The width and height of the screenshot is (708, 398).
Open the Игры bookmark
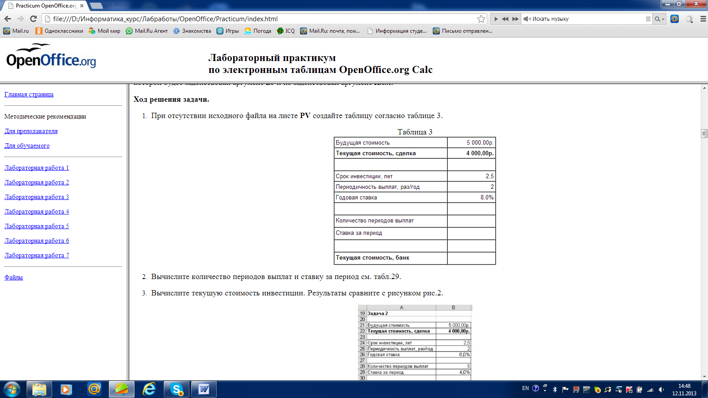227,31
